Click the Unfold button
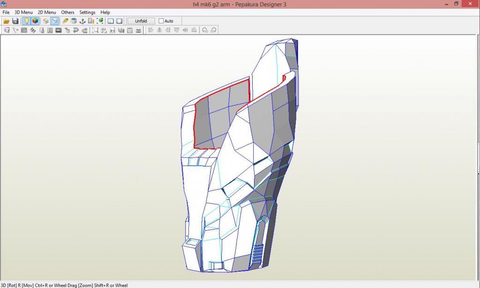480x288 pixels. coord(141,21)
